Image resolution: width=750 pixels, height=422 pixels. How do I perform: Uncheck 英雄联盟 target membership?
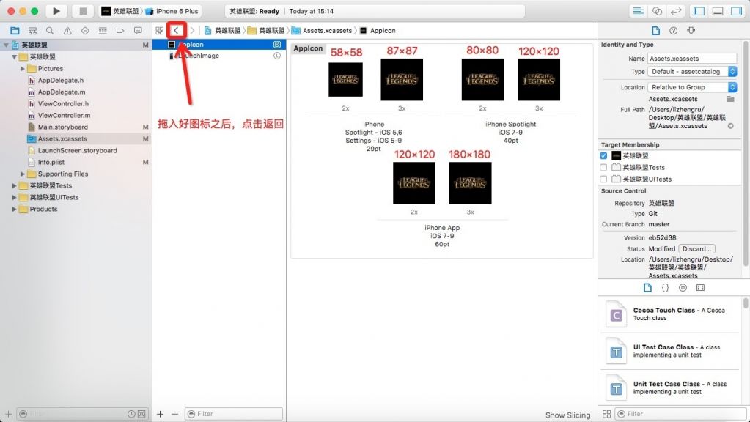point(603,156)
